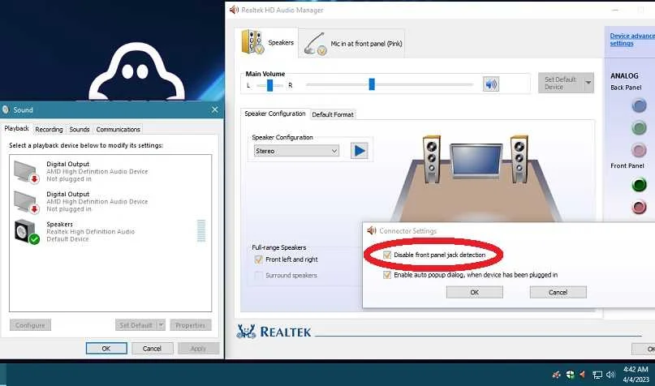Click Cancel in Connector Settings dialog
The image size is (655, 386).
point(558,292)
